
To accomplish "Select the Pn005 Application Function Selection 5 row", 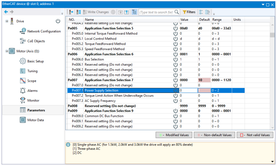I will coord(156,28).
